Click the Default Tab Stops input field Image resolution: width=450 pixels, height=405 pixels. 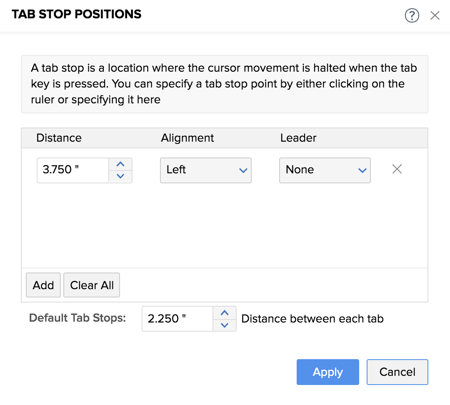[x=177, y=319]
